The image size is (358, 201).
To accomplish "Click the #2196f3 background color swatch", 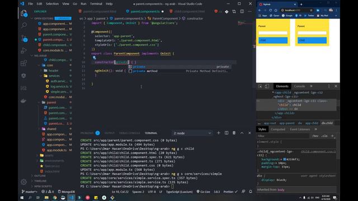I will point(285,159).
